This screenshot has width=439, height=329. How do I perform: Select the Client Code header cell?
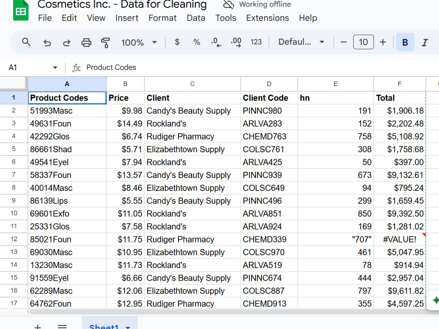(x=269, y=98)
